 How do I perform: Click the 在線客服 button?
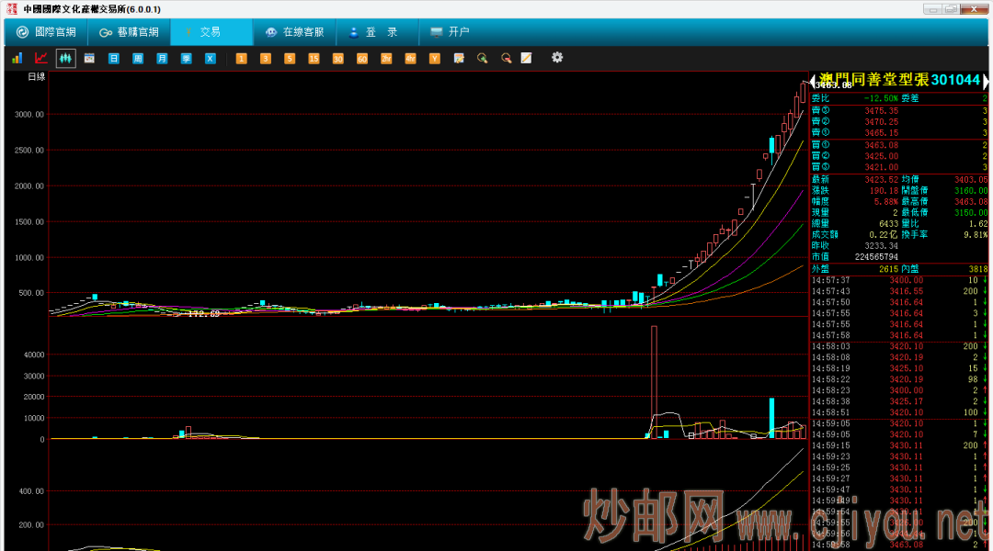point(294,32)
